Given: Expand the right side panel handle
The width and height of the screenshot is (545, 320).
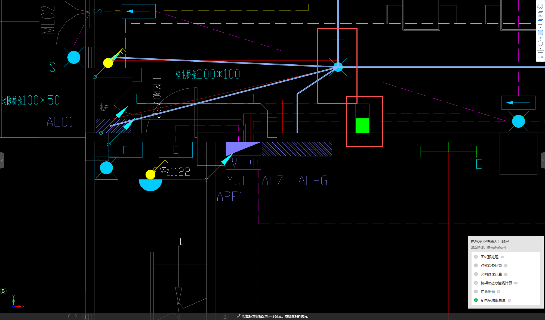Looking at the screenshot, I should pyautogui.click(x=543, y=160).
